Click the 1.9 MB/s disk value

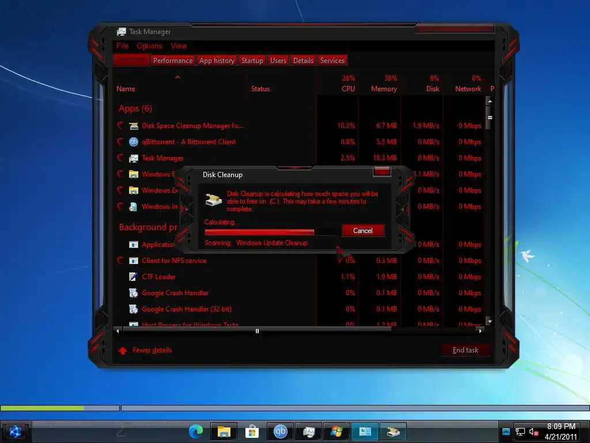tap(426, 126)
